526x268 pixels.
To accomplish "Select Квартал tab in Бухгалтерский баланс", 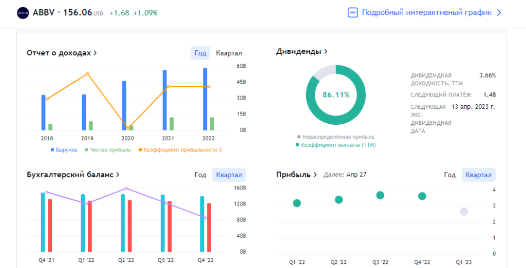I will coord(229,175).
